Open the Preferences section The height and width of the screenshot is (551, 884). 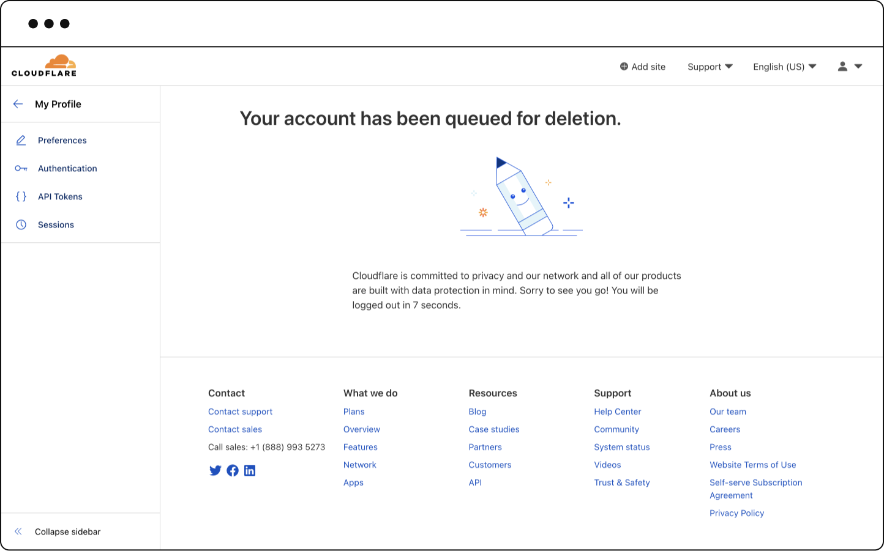click(62, 140)
